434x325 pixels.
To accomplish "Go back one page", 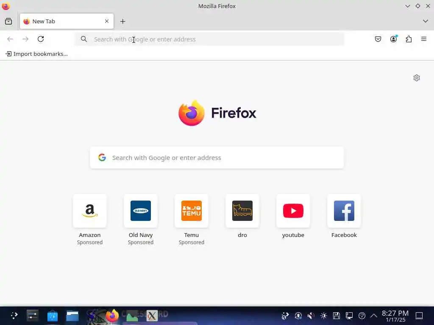I will point(10,39).
